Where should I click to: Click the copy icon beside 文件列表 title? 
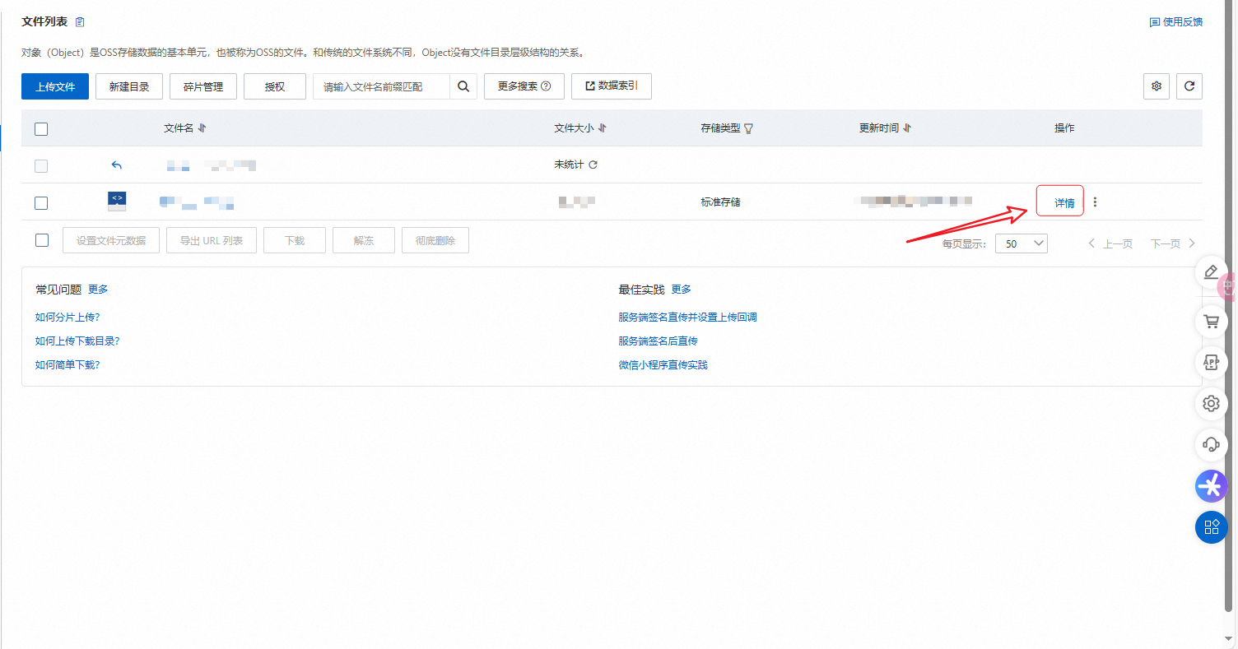[x=80, y=22]
